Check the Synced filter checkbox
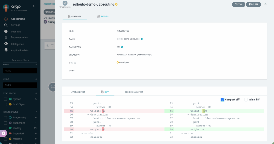 tap(5, 99)
